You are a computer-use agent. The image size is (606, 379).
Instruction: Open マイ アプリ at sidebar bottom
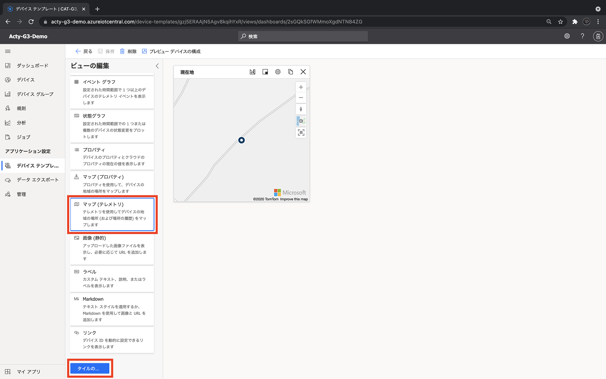(x=32, y=372)
